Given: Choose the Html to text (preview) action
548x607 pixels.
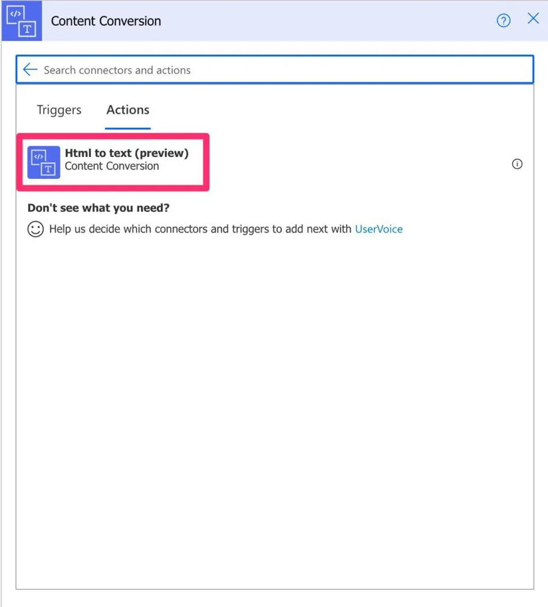Looking at the screenshot, I should [x=127, y=153].
